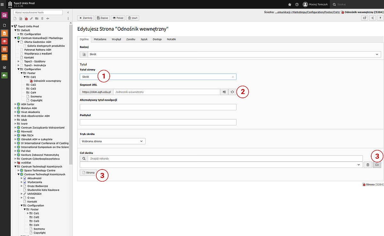This screenshot has height=236, width=384.
Task: Open the pink Dashboard module
Action: point(4,15)
